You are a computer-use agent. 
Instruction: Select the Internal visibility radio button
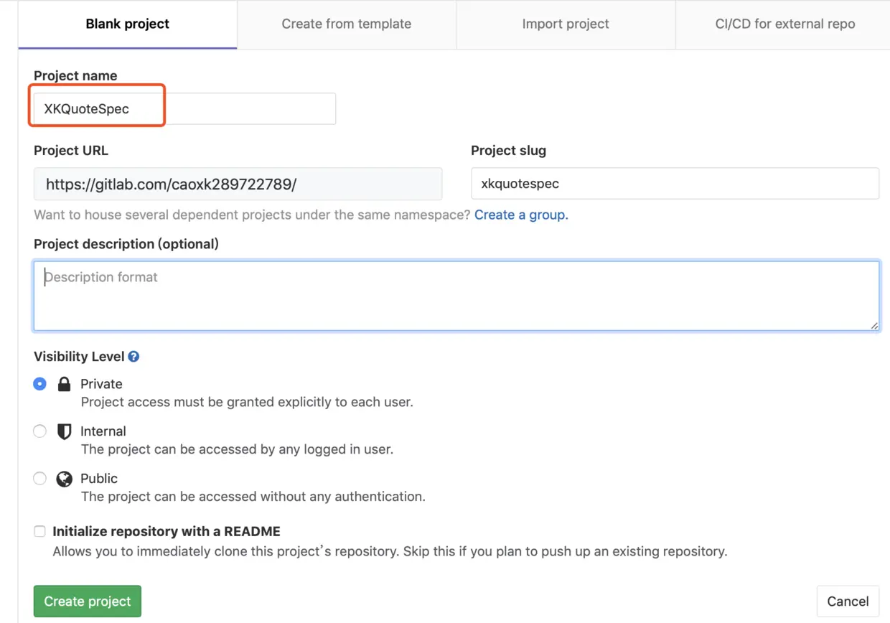pos(40,431)
